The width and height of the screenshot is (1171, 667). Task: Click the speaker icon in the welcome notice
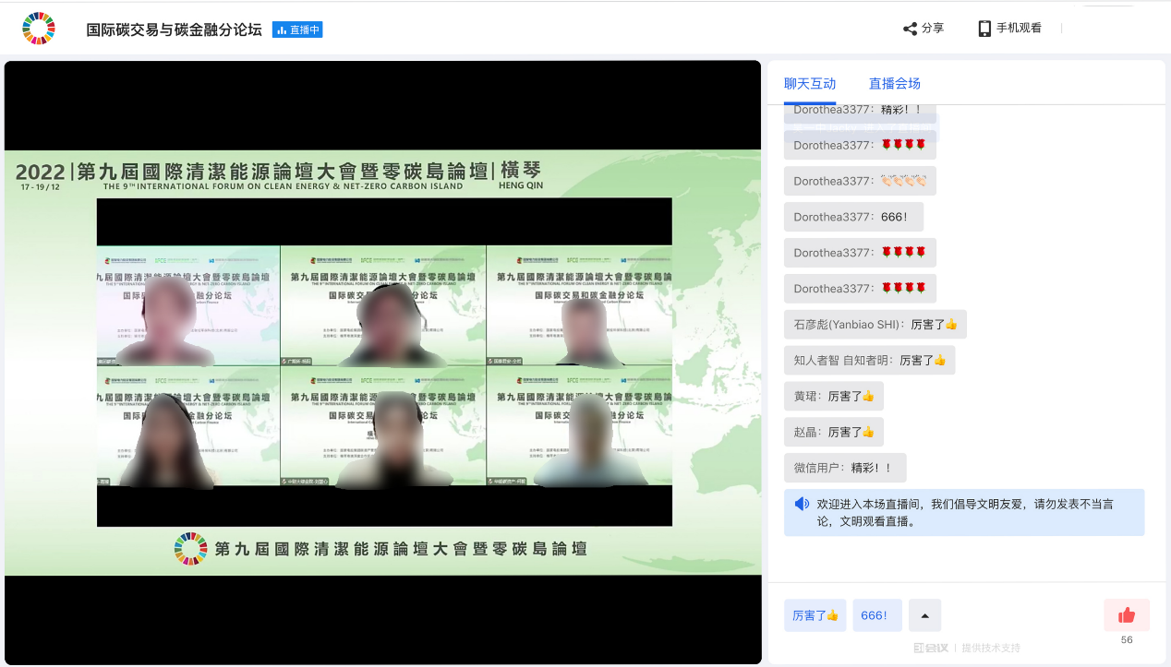(803, 504)
